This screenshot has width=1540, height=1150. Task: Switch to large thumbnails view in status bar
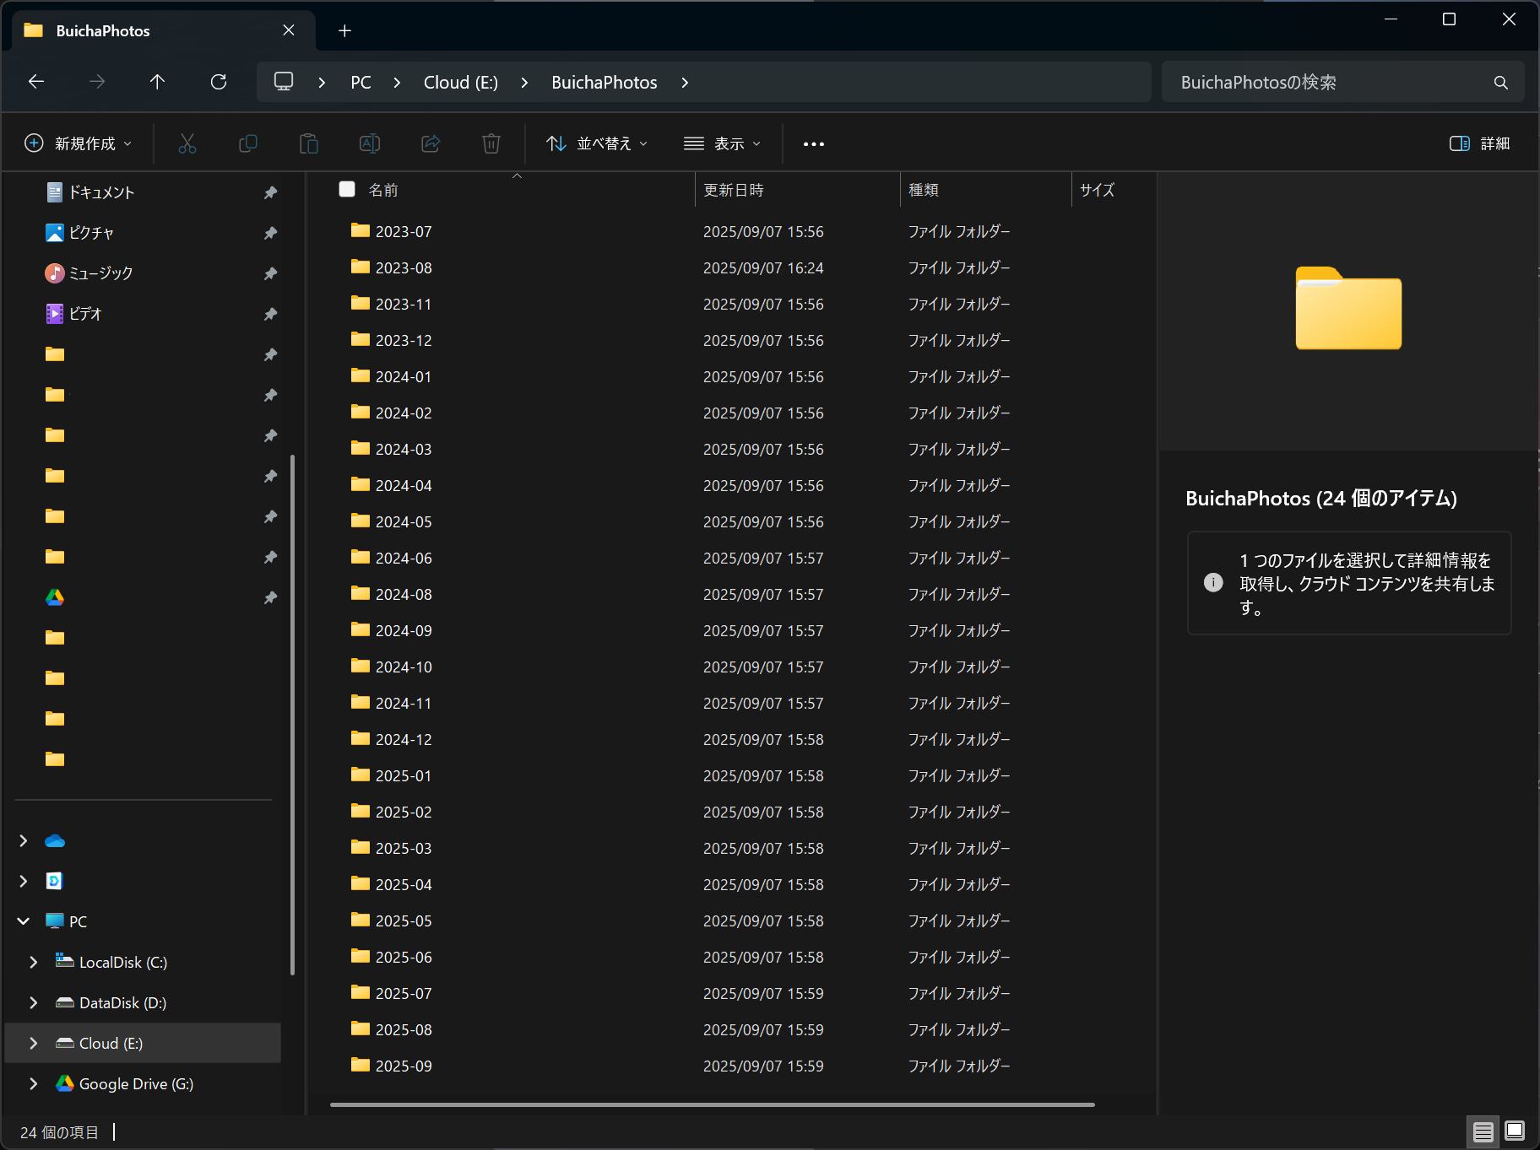tap(1515, 1131)
